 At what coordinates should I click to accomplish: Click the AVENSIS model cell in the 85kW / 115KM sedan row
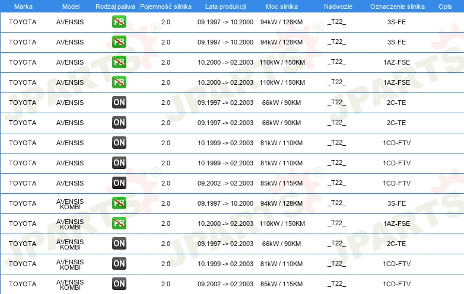click(70, 183)
